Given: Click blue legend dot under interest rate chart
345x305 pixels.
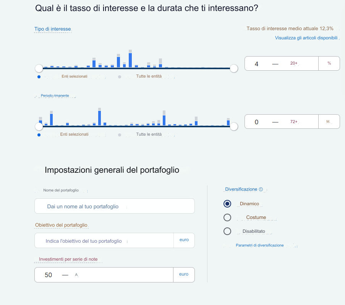Looking at the screenshot, I should point(39,77).
